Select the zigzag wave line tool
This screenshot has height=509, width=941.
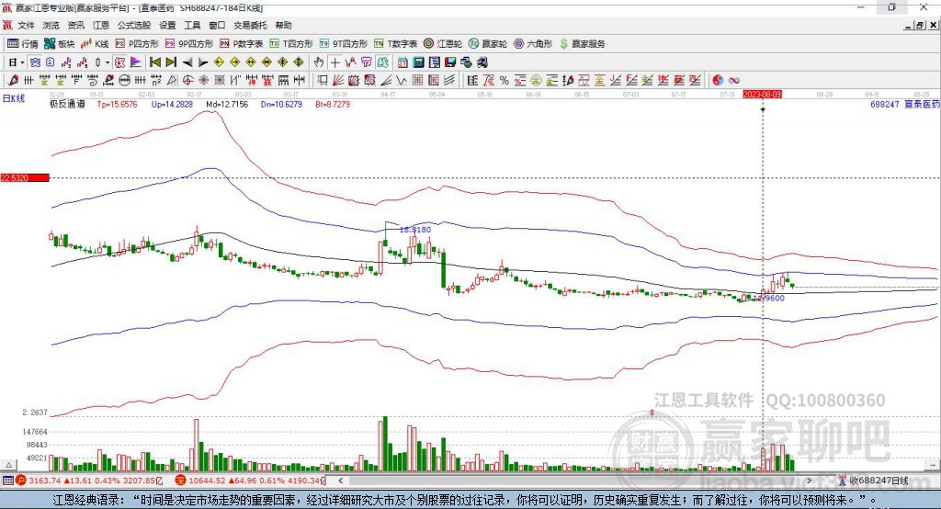402,81
